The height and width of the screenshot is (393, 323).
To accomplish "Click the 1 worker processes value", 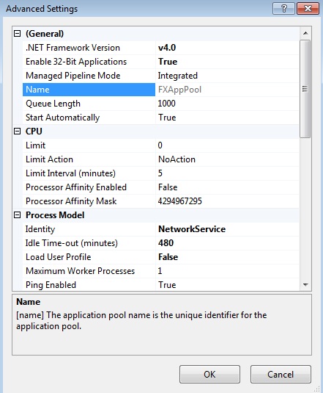I will click(x=160, y=271).
